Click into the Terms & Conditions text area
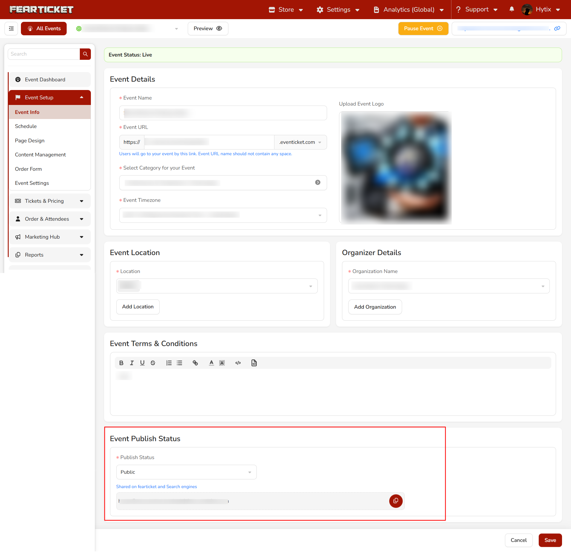 click(x=333, y=392)
